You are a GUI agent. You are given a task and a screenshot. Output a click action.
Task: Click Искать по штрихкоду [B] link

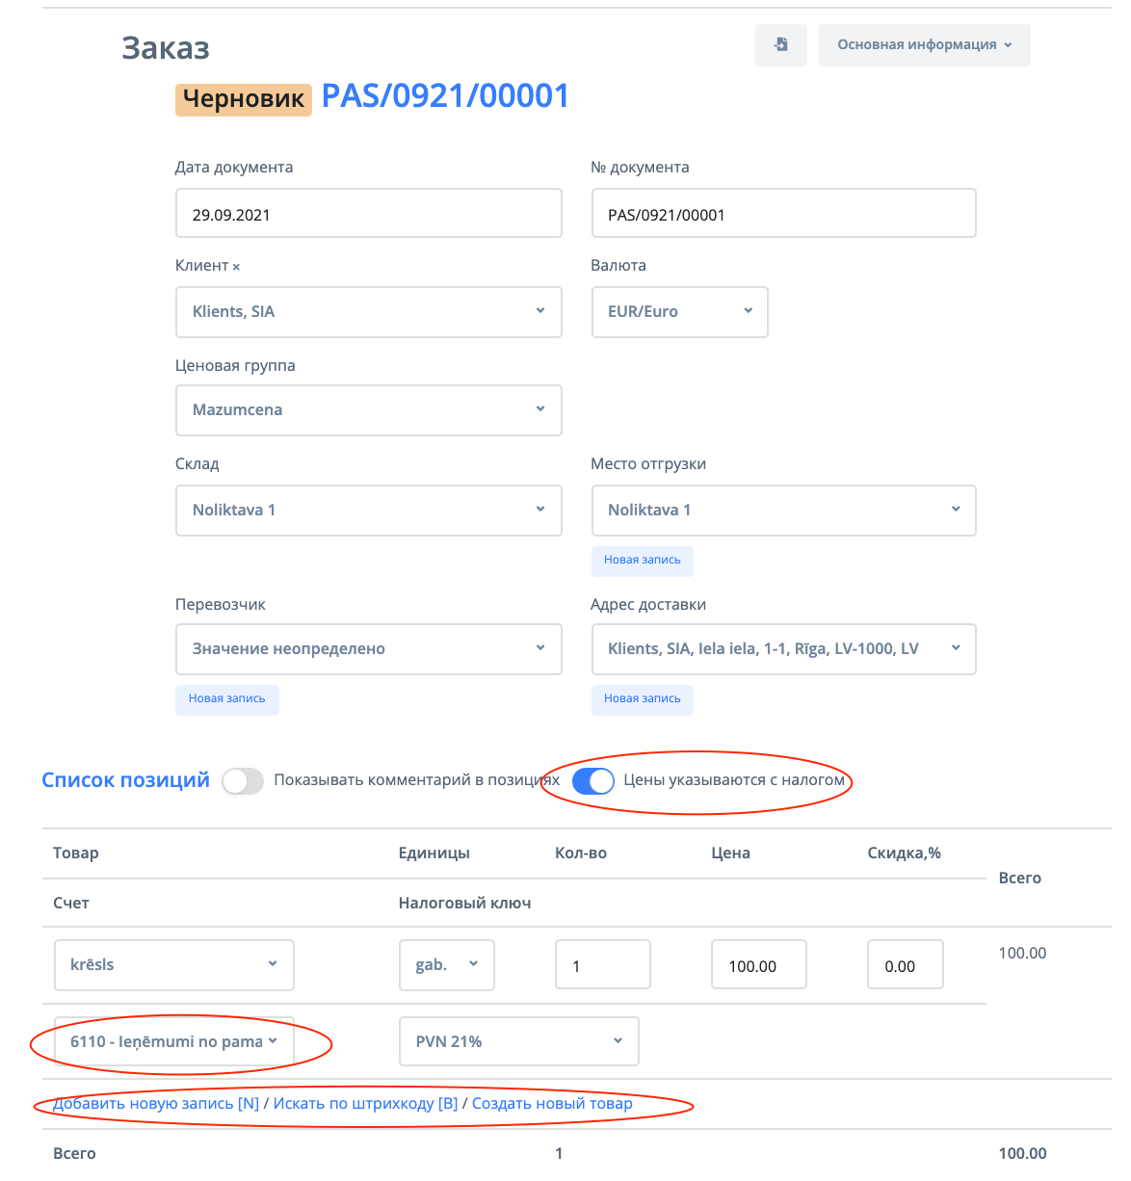365,1104
